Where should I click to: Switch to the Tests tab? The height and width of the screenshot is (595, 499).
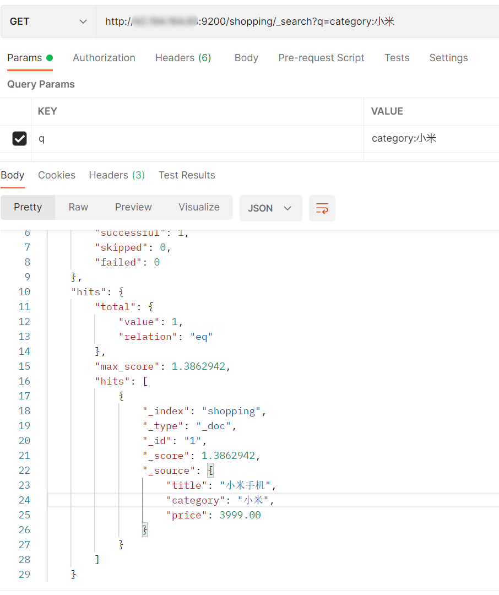pos(397,58)
